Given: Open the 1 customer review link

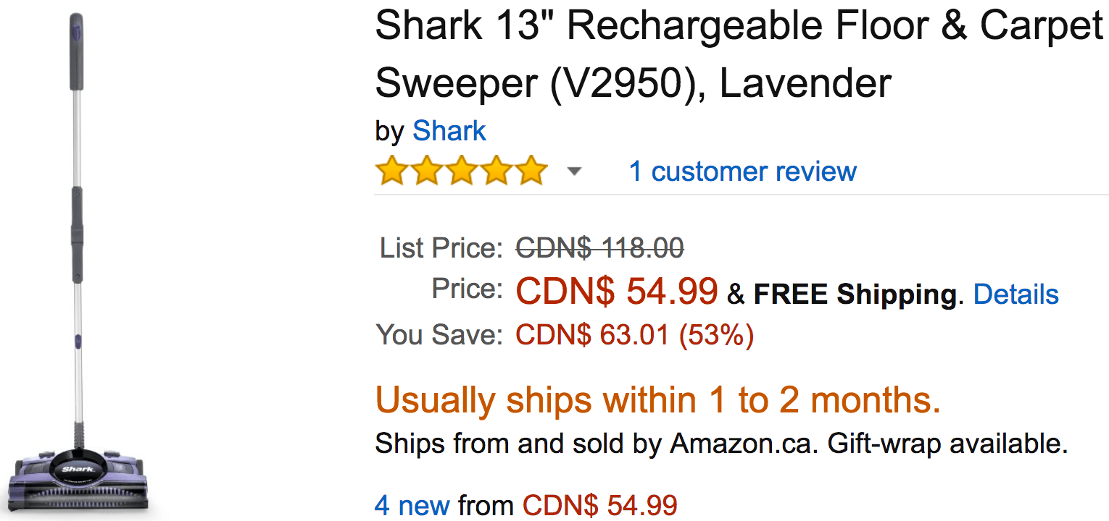Looking at the screenshot, I should pos(743,171).
